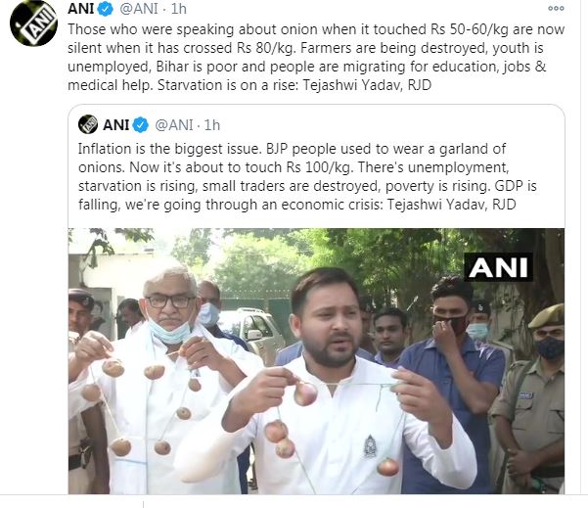Select 'Tejashwi Yadav, RJD' attribution in top tweet
The width and height of the screenshot is (588, 508).
pyautogui.click(x=367, y=85)
